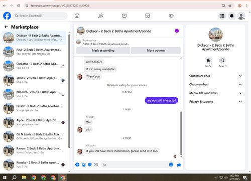The height and width of the screenshot is (181, 251).
Task: Click the chat messages scrollbar thumb
Action: point(181,133)
